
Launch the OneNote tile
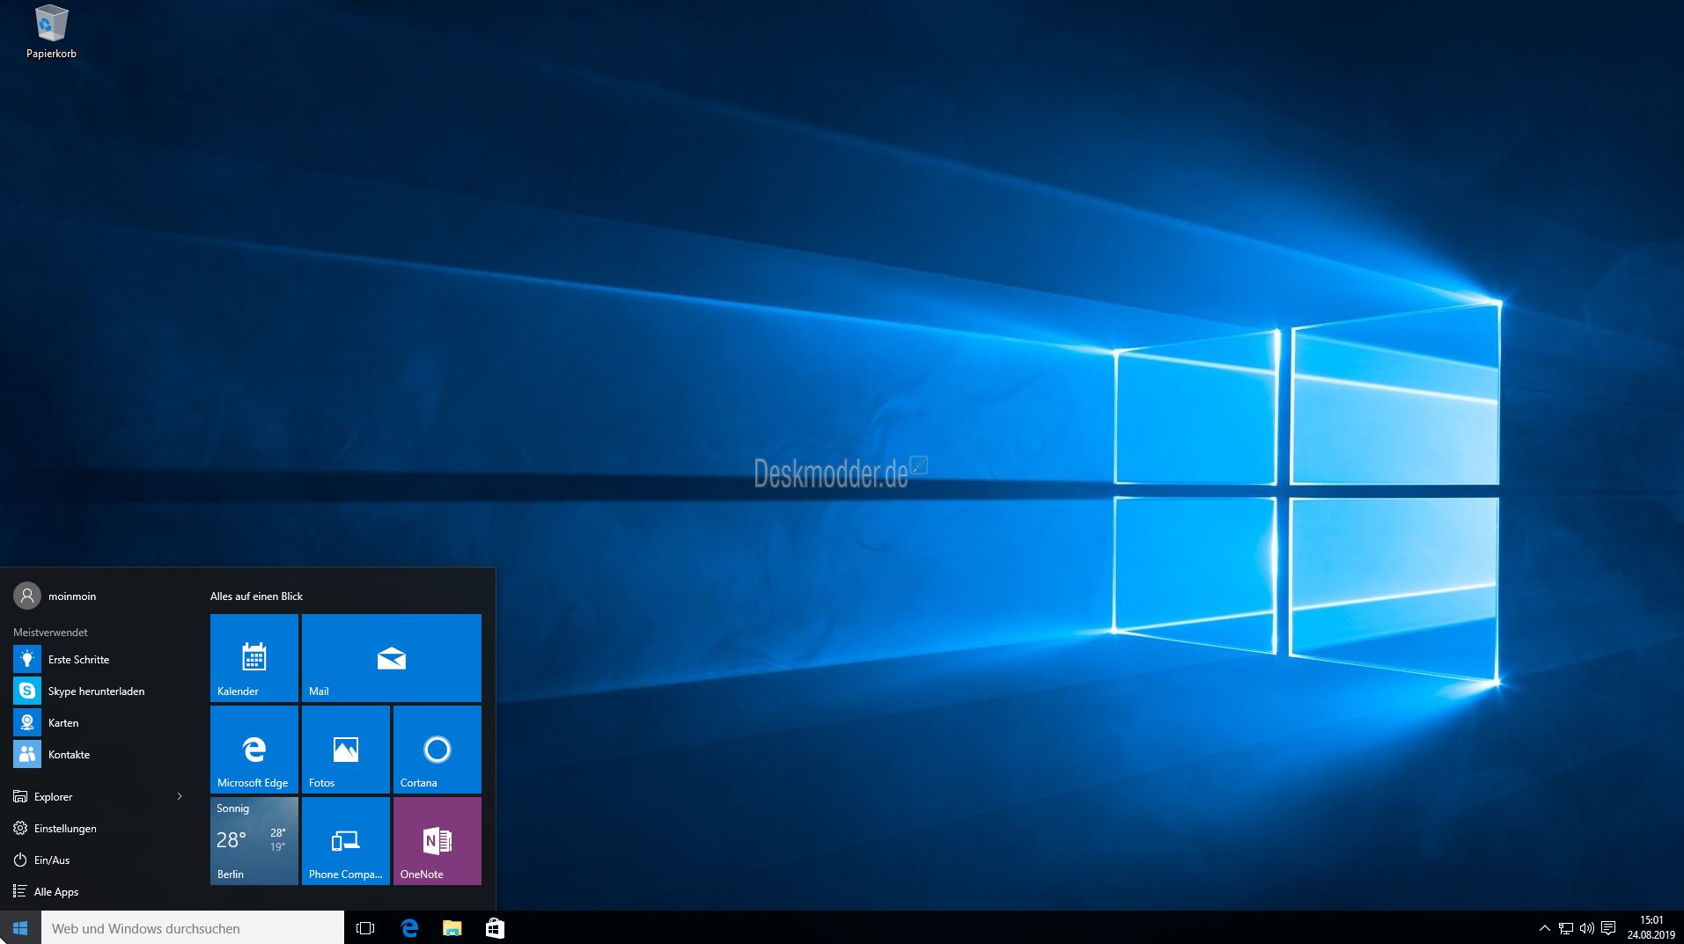click(438, 841)
